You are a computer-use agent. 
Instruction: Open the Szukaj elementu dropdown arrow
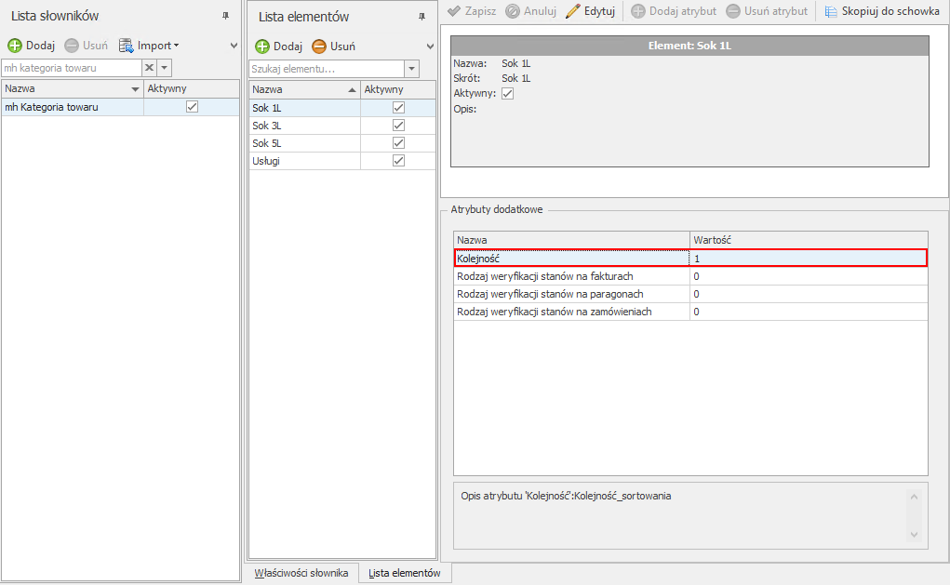(x=411, y=69)
